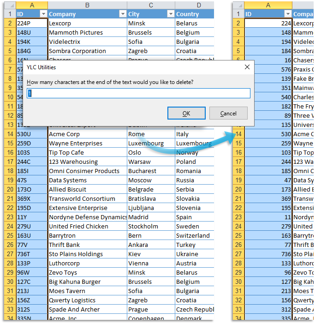Select the Videlectrix cell in left sheet
The width and height of the screenshot is (315, 324).
(x=88, y=42)
